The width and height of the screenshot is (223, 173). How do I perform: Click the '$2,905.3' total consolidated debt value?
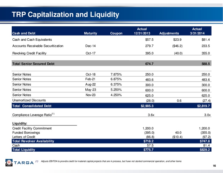(x=147, y=106)
